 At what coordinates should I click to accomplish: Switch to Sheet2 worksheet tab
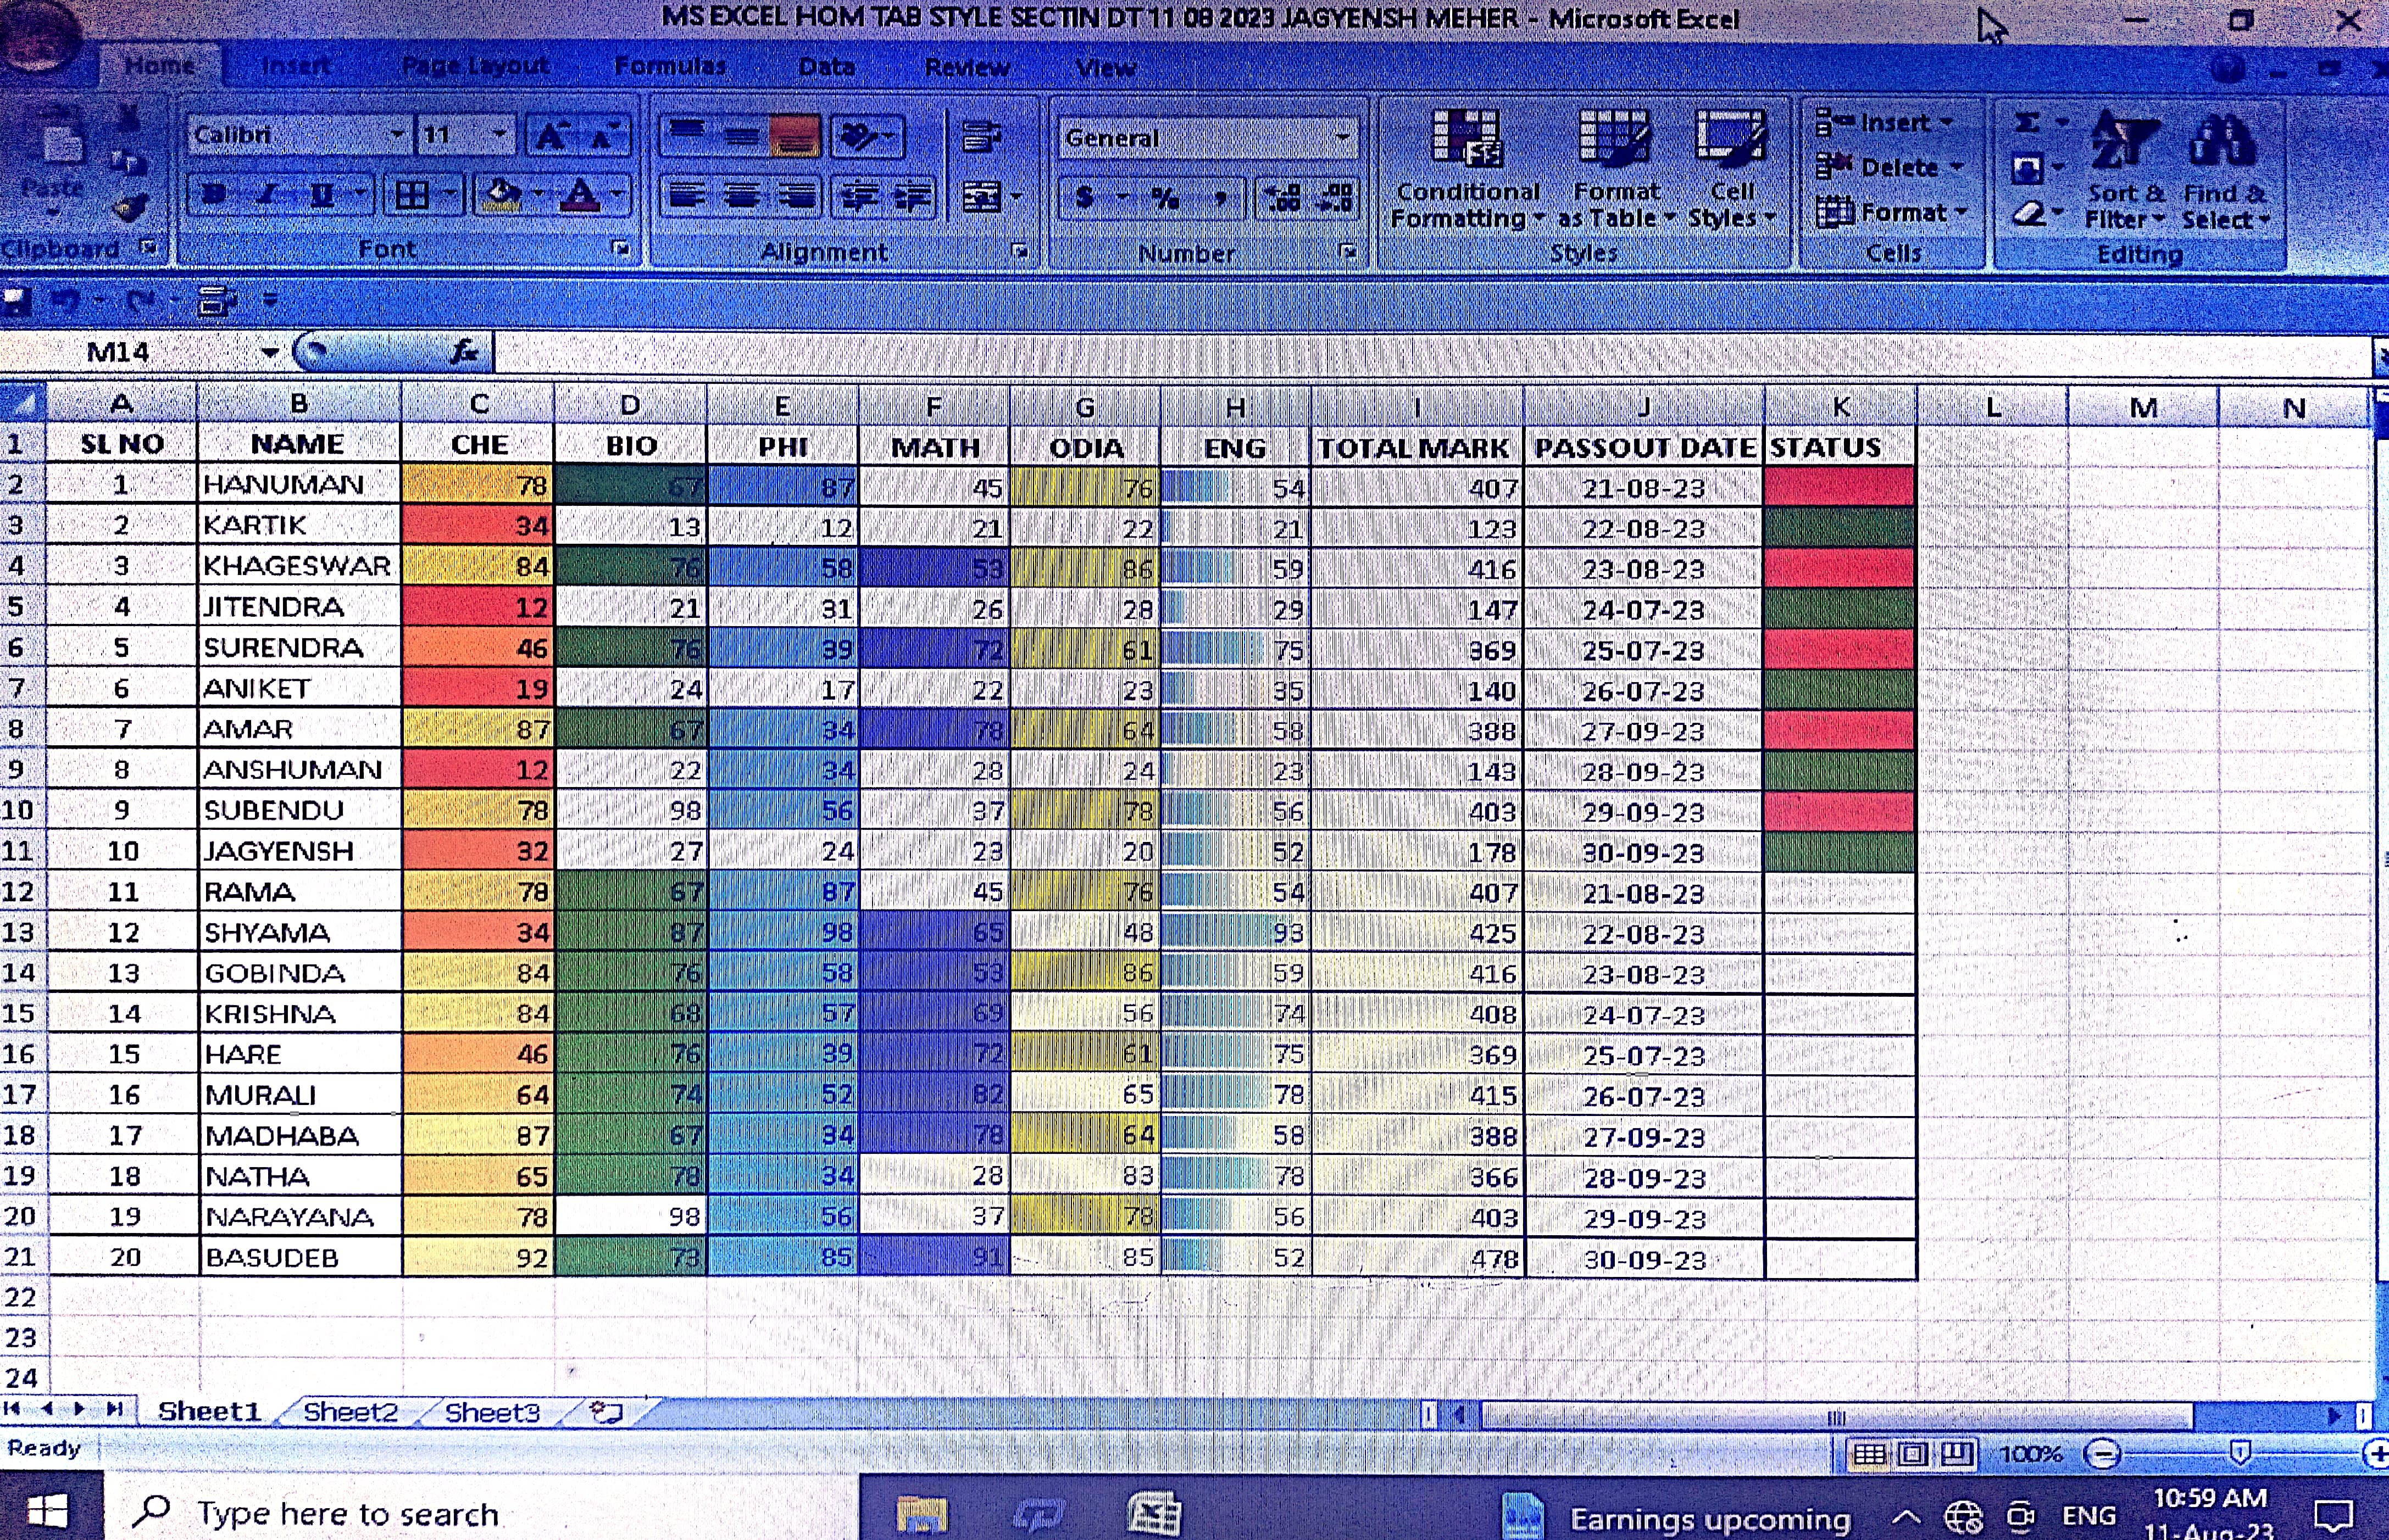click(350, 1412)
